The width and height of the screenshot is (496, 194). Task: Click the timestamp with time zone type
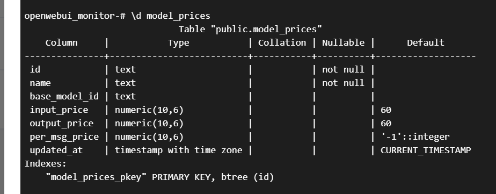(x=178, y=150)
